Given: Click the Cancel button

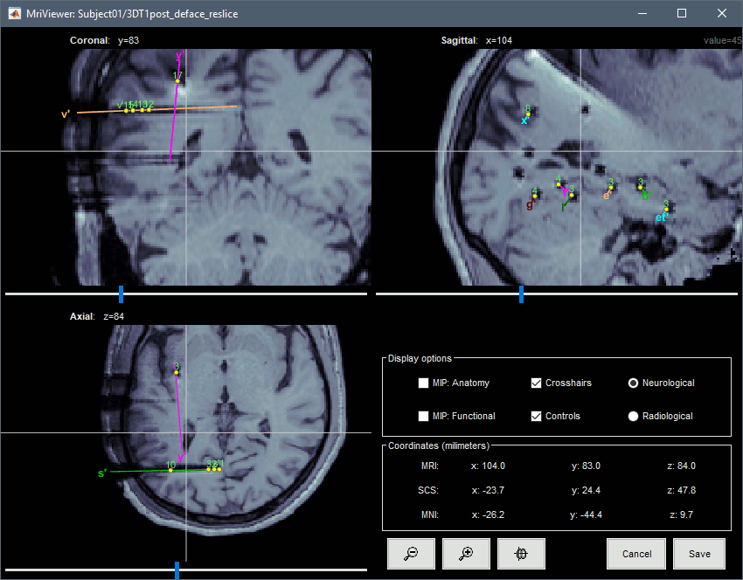Looking at the screenshot, I should (x=637, y=554).
